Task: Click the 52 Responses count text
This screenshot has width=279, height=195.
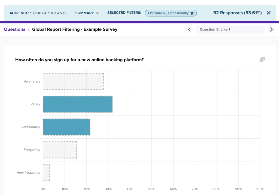Action: click(x=237, y=13)
